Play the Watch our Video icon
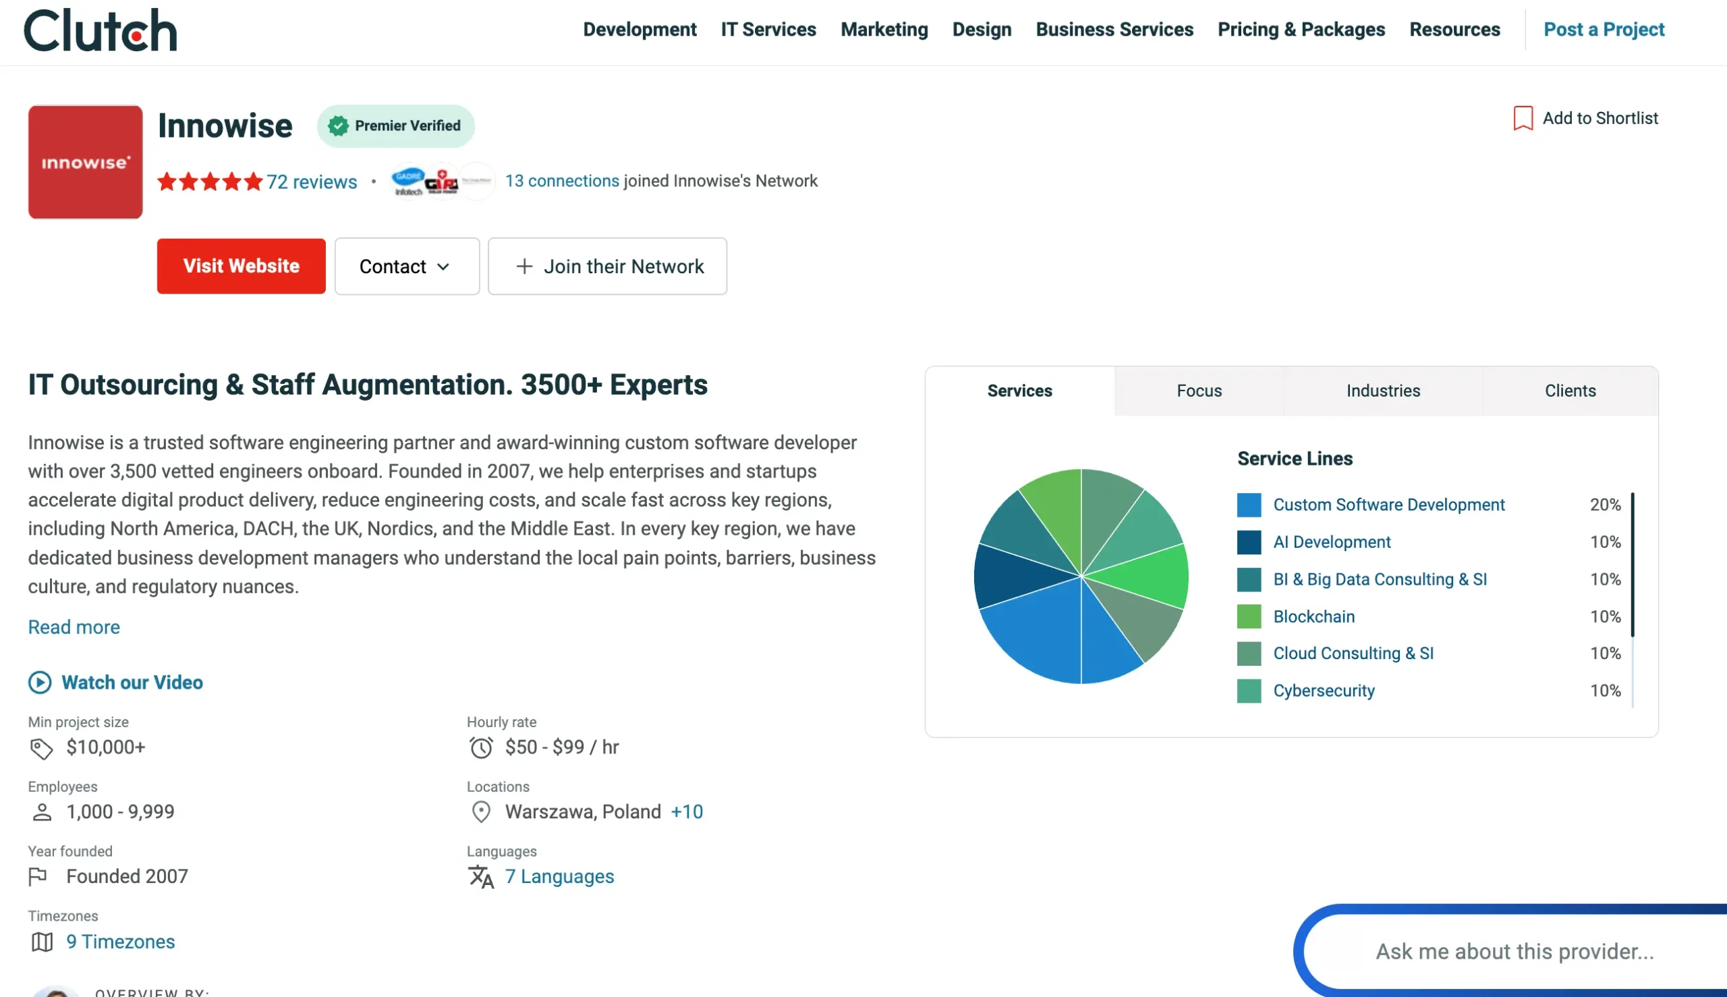This screenshot has width=1727, height=997. coord(40,682)
